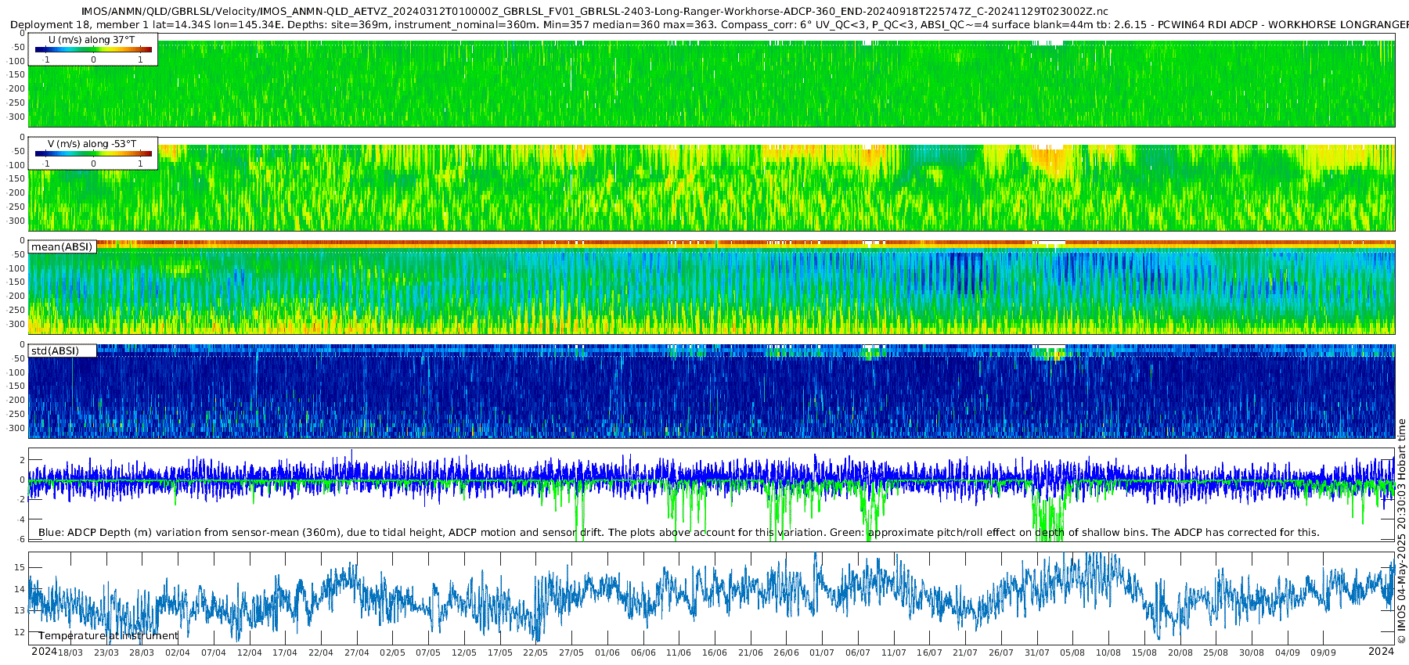
Task: Click the 20/08 date tick label
Action: (1180, 652)
